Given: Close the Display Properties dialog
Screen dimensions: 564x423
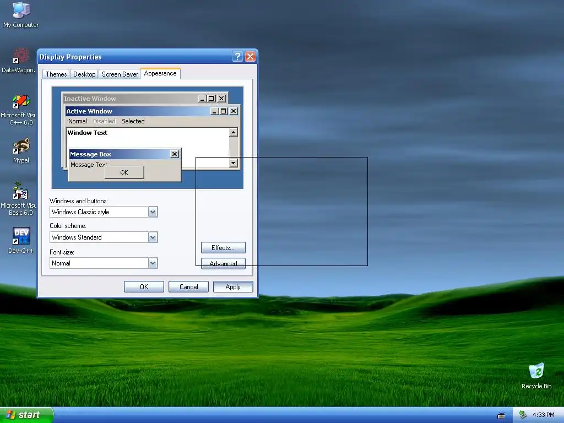Looking at the screenshot, I should pyautogui.click(x=251, y=57).
